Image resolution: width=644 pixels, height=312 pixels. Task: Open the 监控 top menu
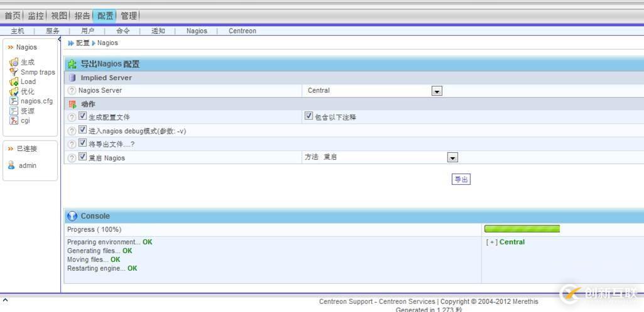[x=36, y=16]
